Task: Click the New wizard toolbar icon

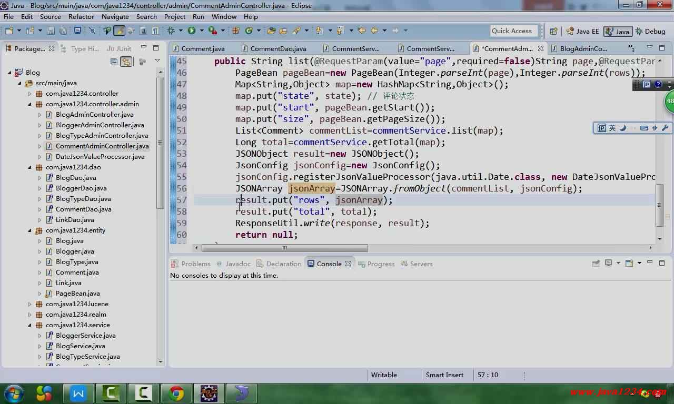Action: [9, 31]
